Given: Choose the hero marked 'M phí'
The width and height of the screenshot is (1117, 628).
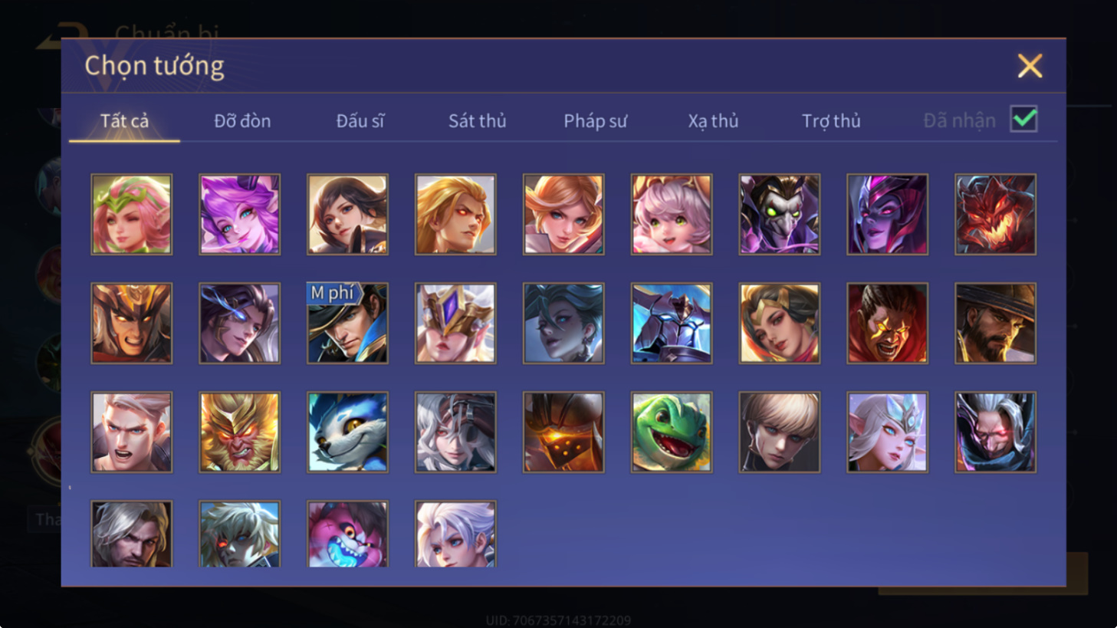Looking at the screenshot, I should (347, 323).
